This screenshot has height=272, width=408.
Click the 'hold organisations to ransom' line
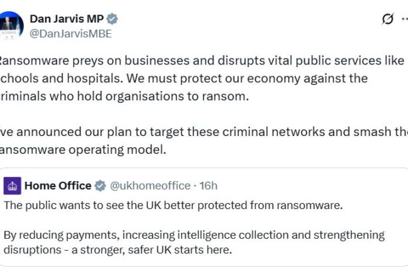pyautogui.click(x=126, y=96)
